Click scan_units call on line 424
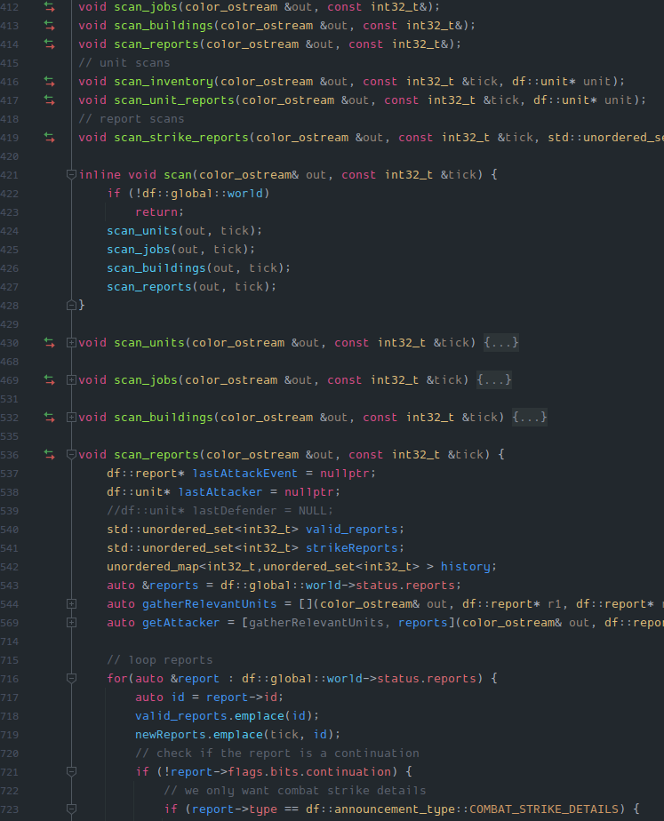This screenshot has height=821, width=664. pos(142,230)
